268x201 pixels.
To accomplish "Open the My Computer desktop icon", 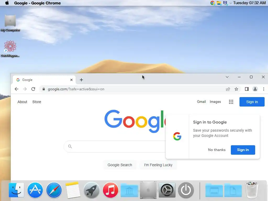I will click(10, 23).
